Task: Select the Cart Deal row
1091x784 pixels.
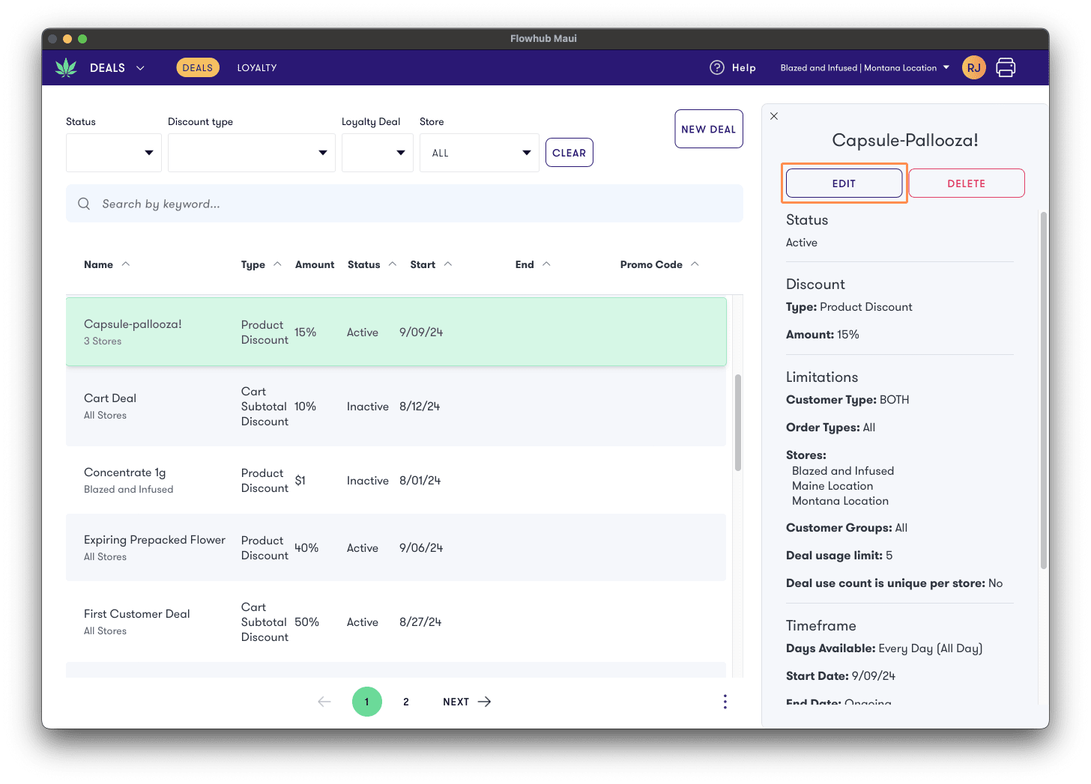Action: [x=396, y=406]
